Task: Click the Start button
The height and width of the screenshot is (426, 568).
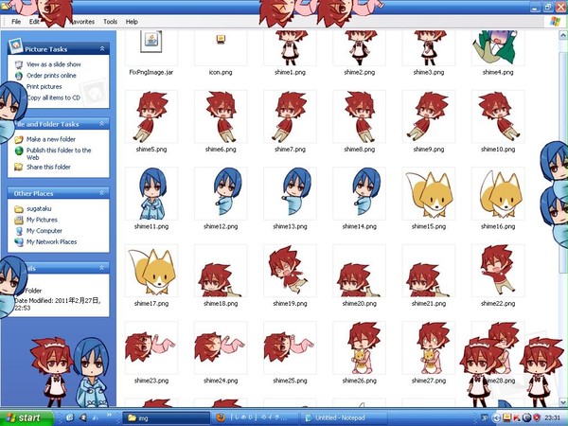Action: tap(27, 417)
